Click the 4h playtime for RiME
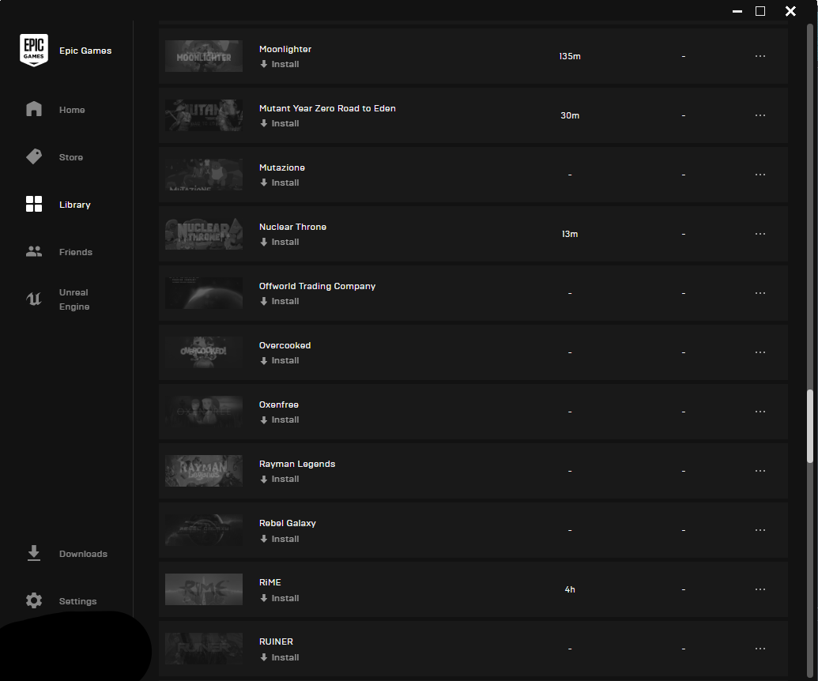 point(570,589)
